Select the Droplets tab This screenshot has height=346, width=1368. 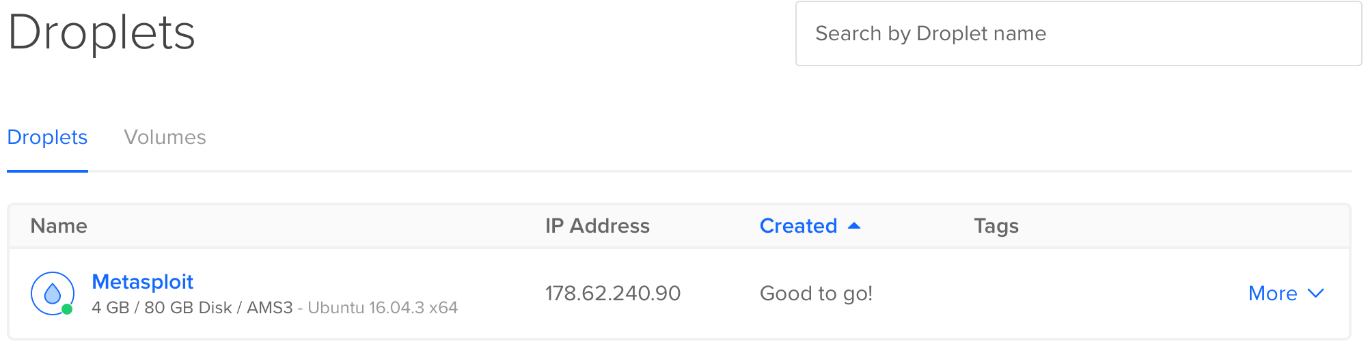coord(47,137)
